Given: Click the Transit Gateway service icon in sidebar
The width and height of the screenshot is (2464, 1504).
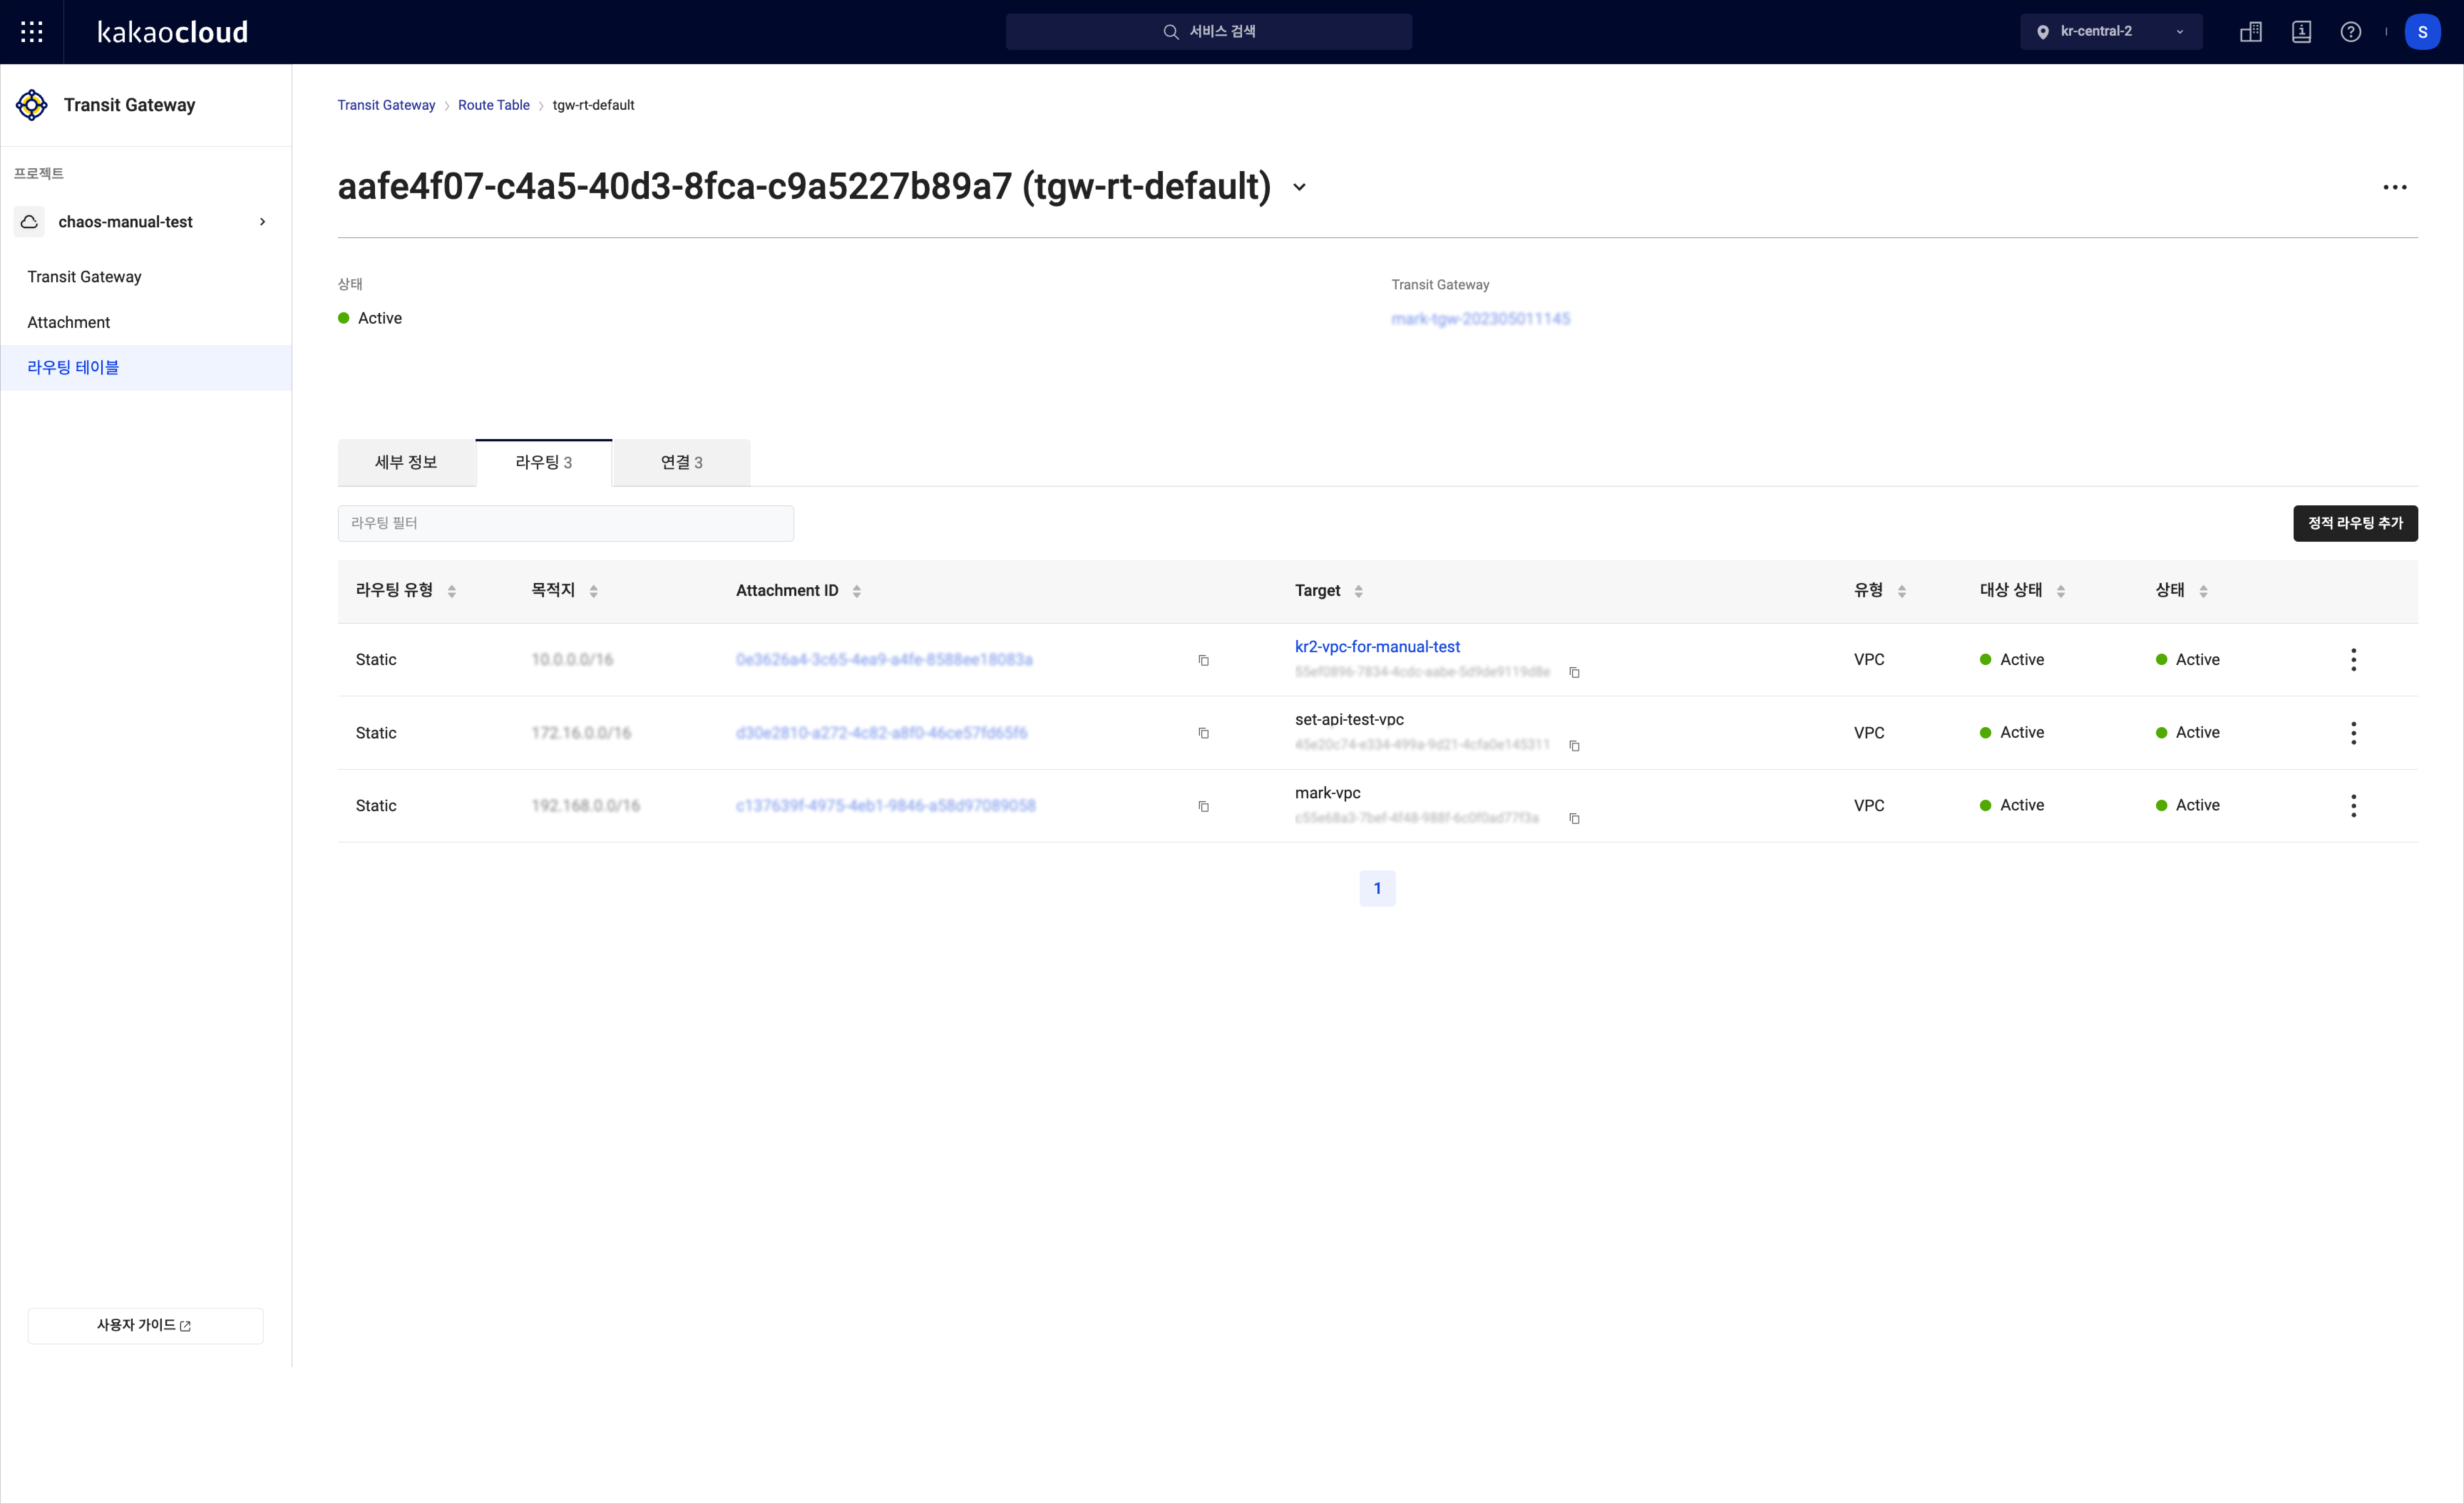Looking at the screenshot, I should click(32, 105).
